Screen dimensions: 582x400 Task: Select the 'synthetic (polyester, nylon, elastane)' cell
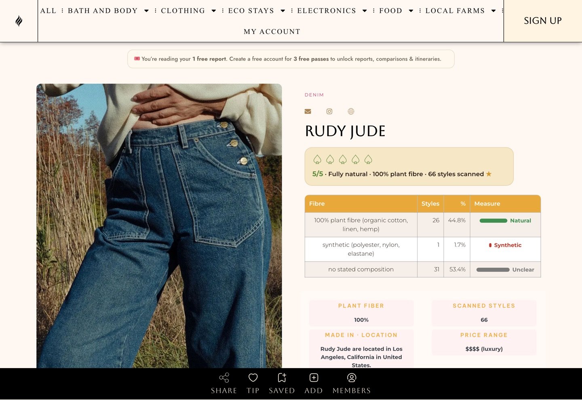point(361,249)
